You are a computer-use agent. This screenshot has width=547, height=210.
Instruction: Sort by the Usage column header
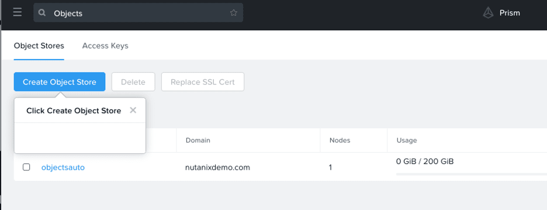[x=407, y=141]
